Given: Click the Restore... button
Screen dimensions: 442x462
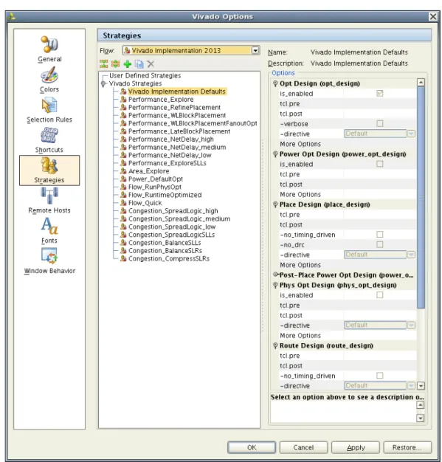Looking at the screenshot, I should click(x=407, y=447).
